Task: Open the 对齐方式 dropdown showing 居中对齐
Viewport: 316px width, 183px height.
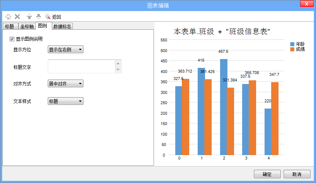Action: tap(65, 84)
